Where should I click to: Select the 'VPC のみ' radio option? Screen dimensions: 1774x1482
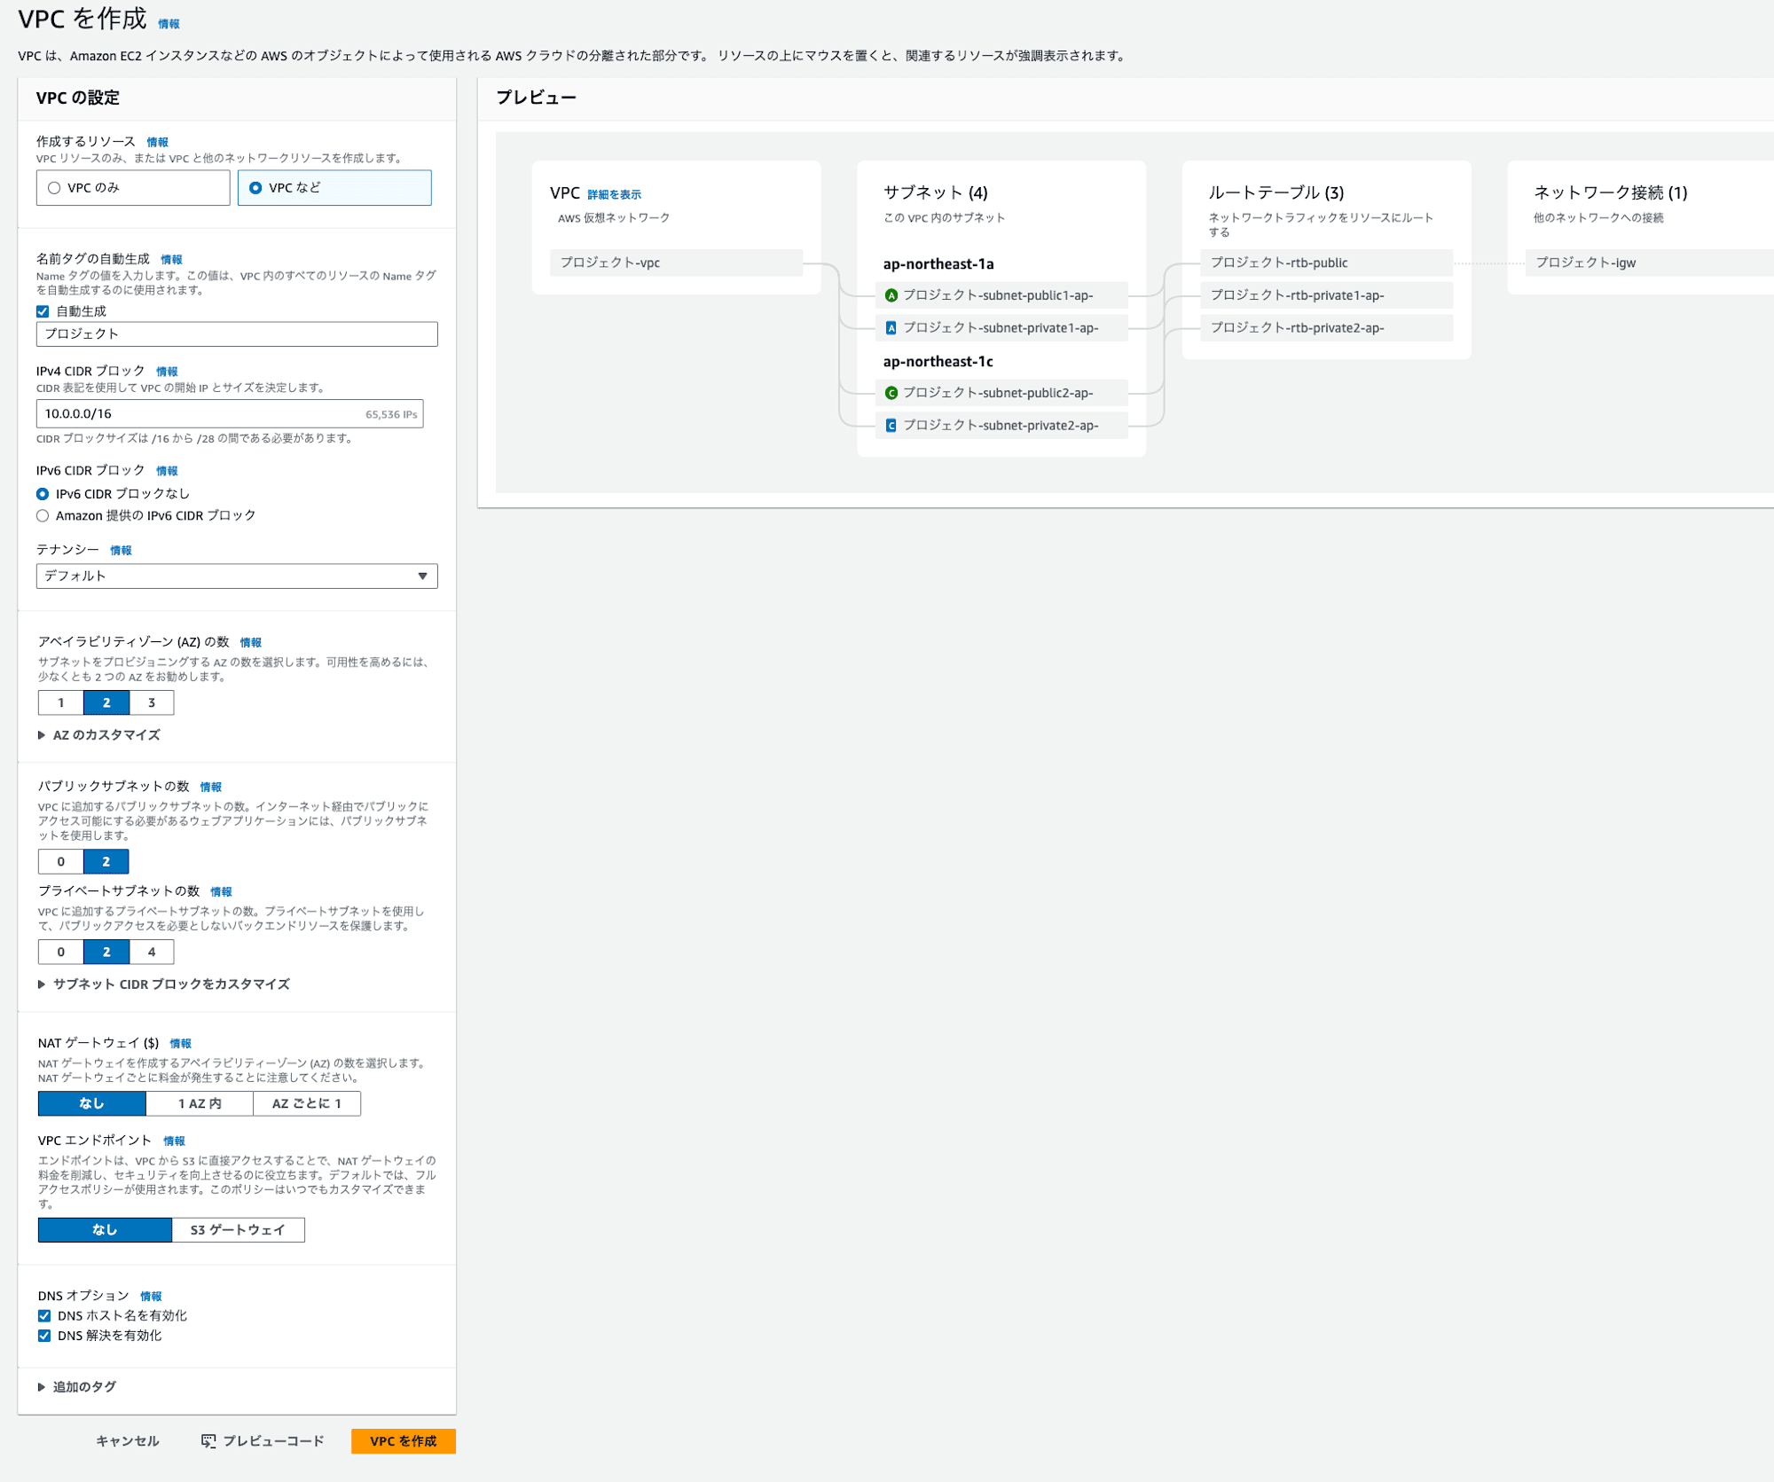pos(133,188)
